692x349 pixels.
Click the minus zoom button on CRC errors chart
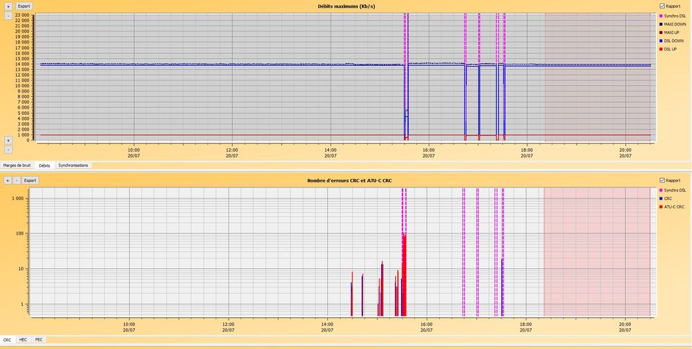point(17,180)
